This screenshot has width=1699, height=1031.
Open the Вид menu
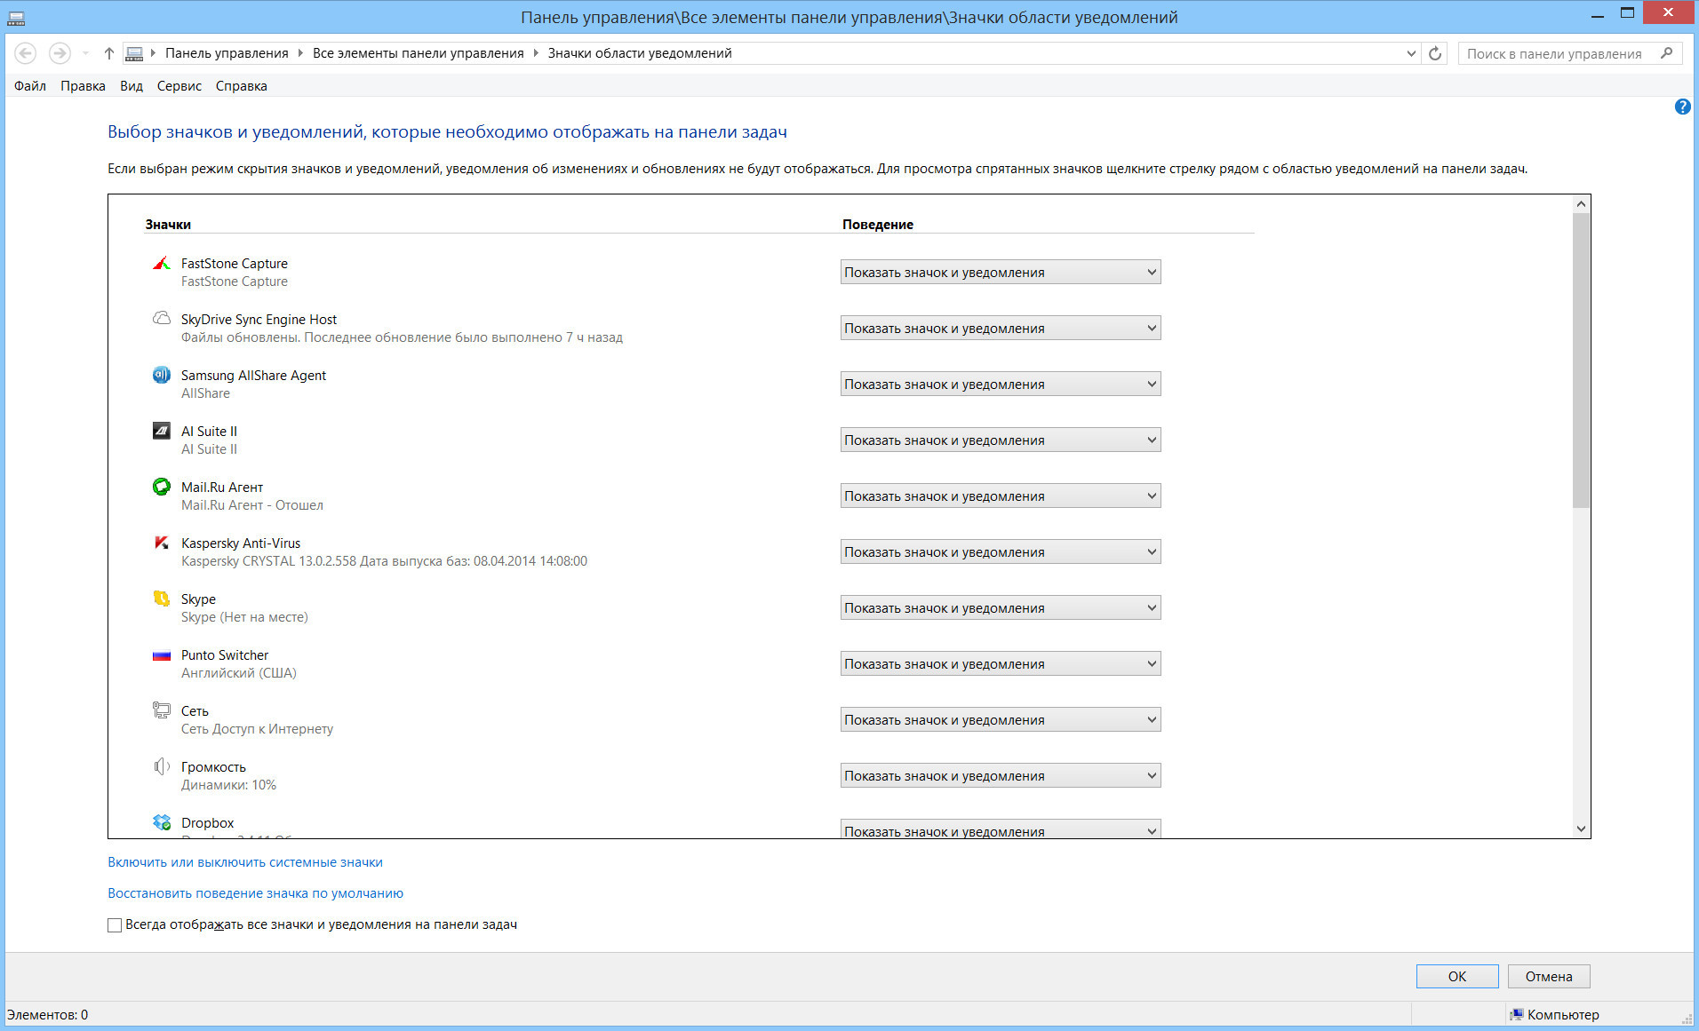[132, 86]
